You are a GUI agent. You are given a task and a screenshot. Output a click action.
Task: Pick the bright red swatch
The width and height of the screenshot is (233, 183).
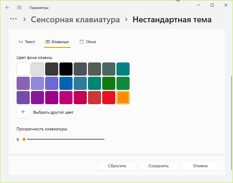pyautogui.click(x=109, y=98)
